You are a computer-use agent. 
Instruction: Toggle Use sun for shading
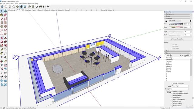(x=172, y=39)
